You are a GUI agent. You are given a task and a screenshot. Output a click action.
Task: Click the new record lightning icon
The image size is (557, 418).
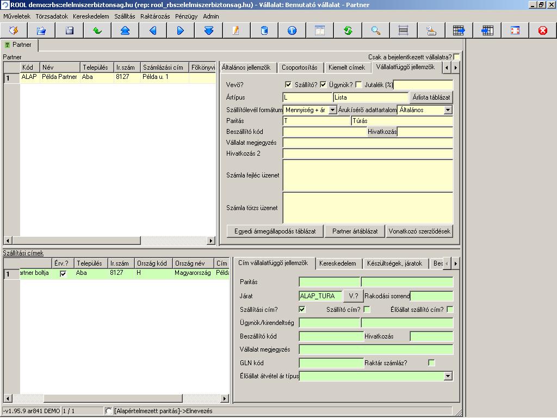(14, 30)
